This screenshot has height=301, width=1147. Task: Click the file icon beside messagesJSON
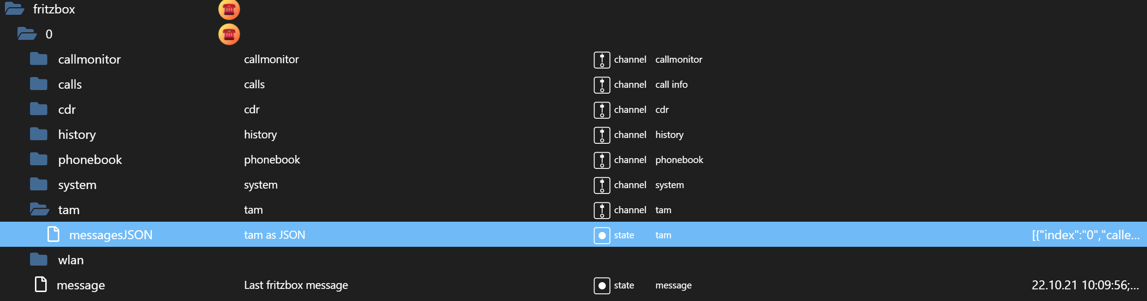(53, 234)
